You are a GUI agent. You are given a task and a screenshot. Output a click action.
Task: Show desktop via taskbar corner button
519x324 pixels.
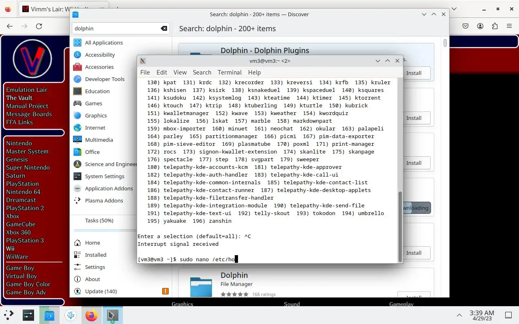pyautogui.click(x=508, y=315)
